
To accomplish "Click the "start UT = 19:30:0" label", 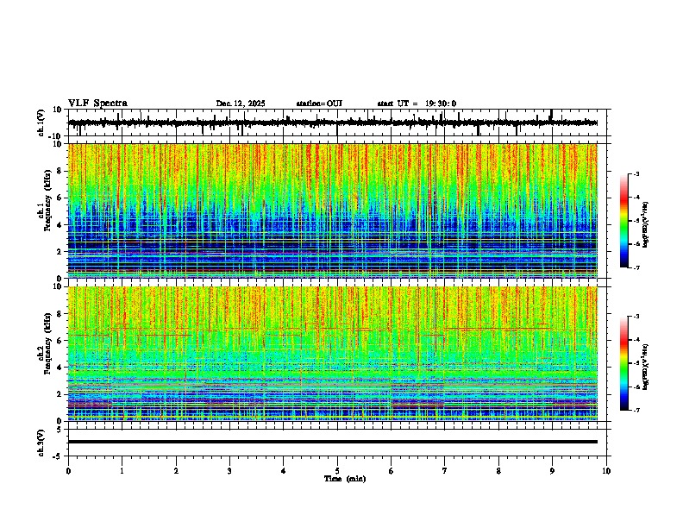I will 417,104.
